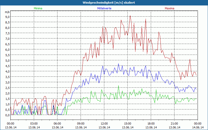Click the '18:00' time axis label

click(151, 124)
